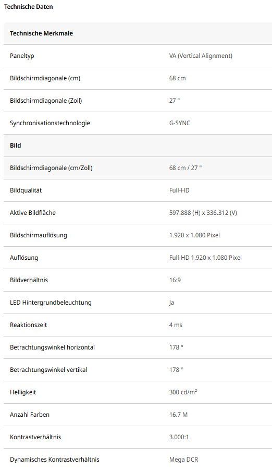
Task: Select the Bildqualität Full-HD value
Action: [x=179, y=190]
